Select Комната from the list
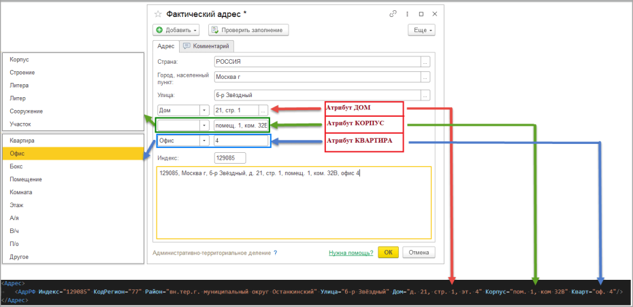Viewport: 633px width, 307px height. pyautogui.click(x=73, y=192)
